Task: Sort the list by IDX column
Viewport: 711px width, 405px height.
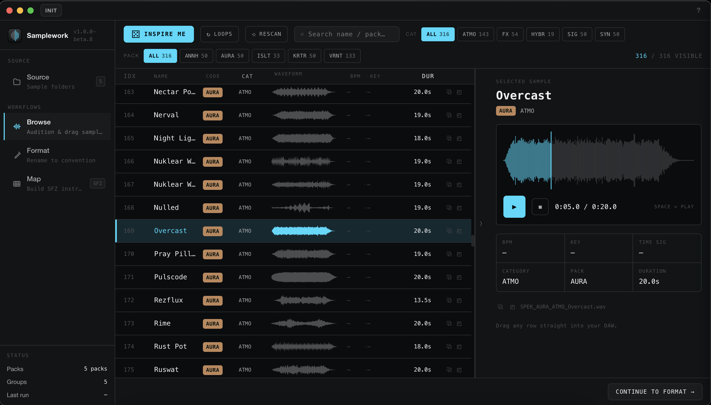Action: coord(129,76)
